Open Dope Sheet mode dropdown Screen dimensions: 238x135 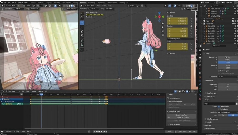[12, 91]
